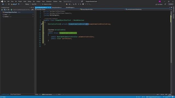This screenshot has width=175, height=98.
Task: Switch to the Unity Project Explorer tab
Action: pyautogui.click(x=16, y=94)
